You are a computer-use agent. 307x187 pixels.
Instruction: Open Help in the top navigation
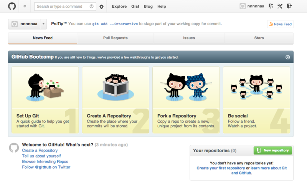click(162, 7)
